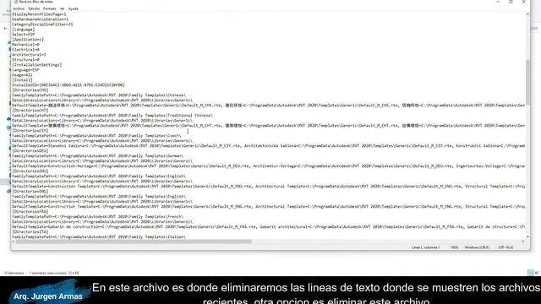Click the DefaultTemplate line with Stavební šablona
541x304 pixels.
click(269, 146)
